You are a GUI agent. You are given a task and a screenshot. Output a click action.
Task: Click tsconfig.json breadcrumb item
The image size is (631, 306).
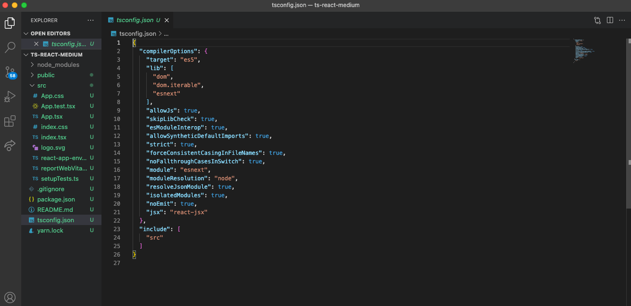[x=137, y=33]
